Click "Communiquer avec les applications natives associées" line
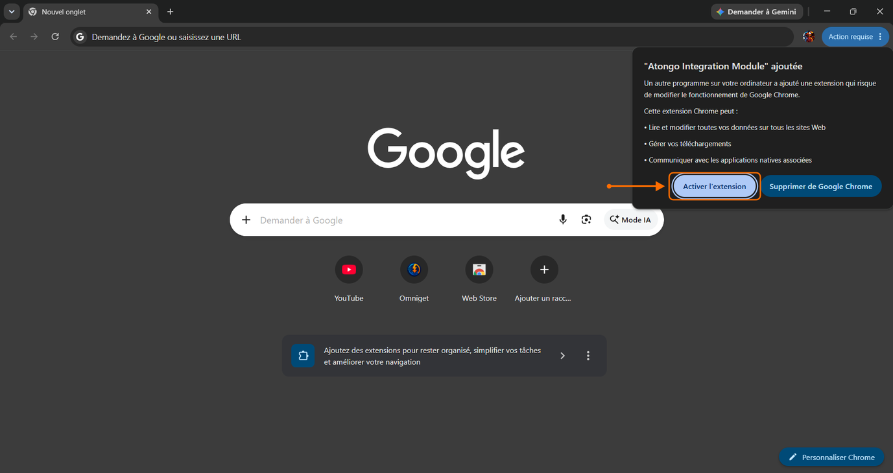This screenshot has width=893, height=473. pos(728,160)
